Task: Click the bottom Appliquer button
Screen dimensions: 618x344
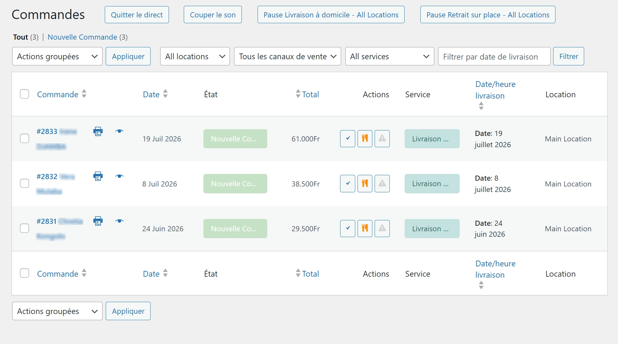Action: coord(128,311)
